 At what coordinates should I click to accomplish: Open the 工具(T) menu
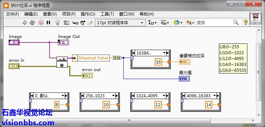pos(107,14)
